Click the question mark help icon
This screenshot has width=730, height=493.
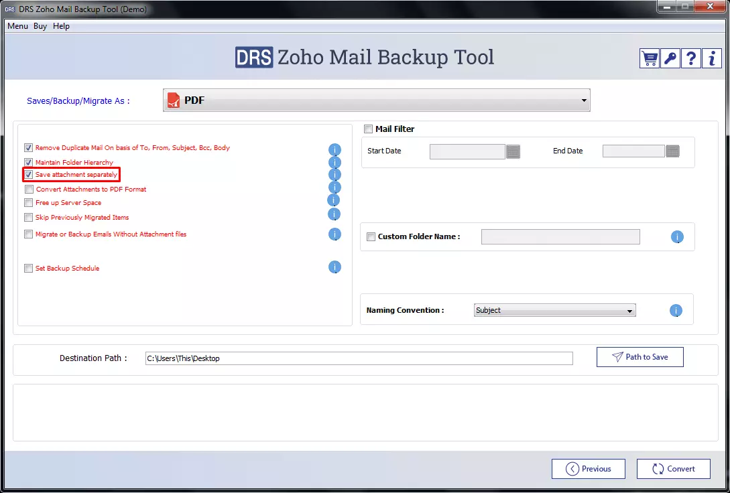[691, 58]
